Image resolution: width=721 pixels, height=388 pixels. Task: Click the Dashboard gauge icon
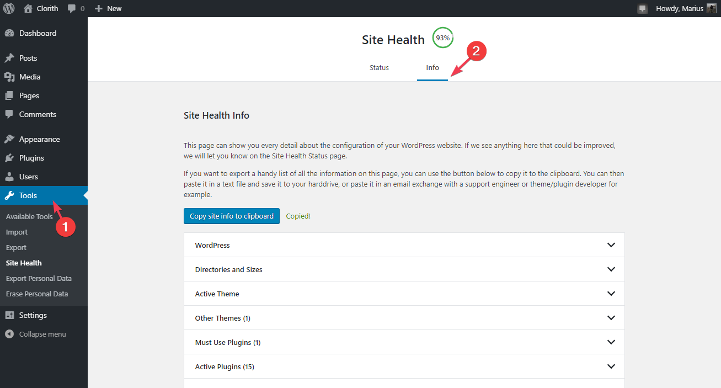pyautogui.click(x=9, y=33)
